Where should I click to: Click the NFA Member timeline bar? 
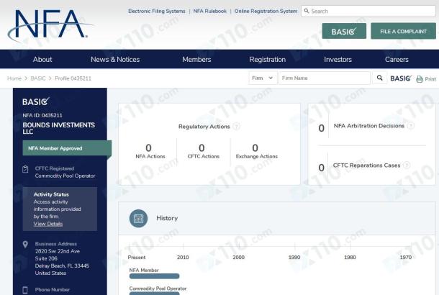(x=154, y=276)
